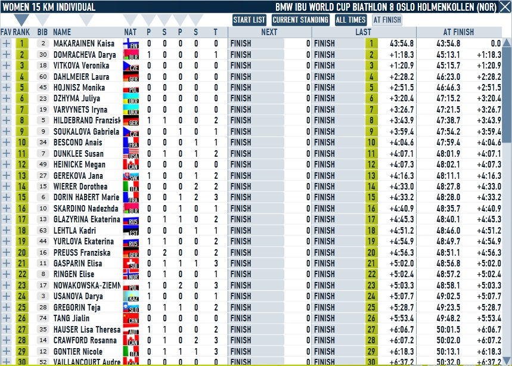Click the NAME column header
Image resolution: width=512 pixels, height=366 pixels.
coord(62,32)
